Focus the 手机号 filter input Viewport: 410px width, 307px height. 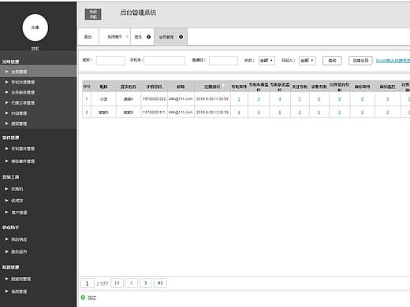click(x=165, y=61)
